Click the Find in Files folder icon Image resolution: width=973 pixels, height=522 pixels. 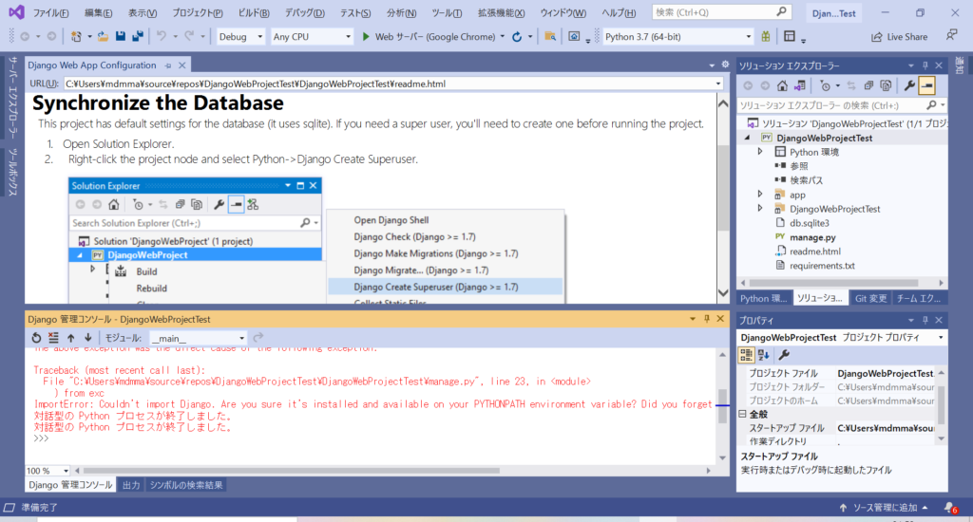550,37
